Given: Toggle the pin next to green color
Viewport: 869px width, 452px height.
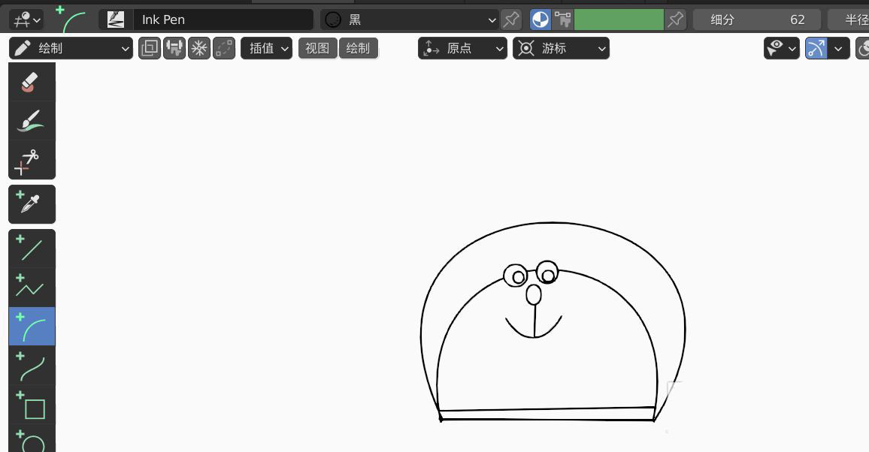Looking at the screenshot, I should [x=675, y=20].
